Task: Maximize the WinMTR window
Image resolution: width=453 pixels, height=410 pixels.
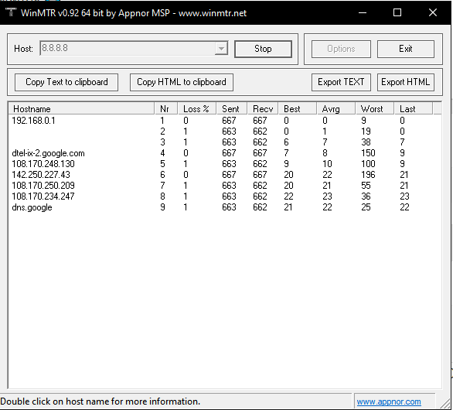Action: click(x=397, y=12)
